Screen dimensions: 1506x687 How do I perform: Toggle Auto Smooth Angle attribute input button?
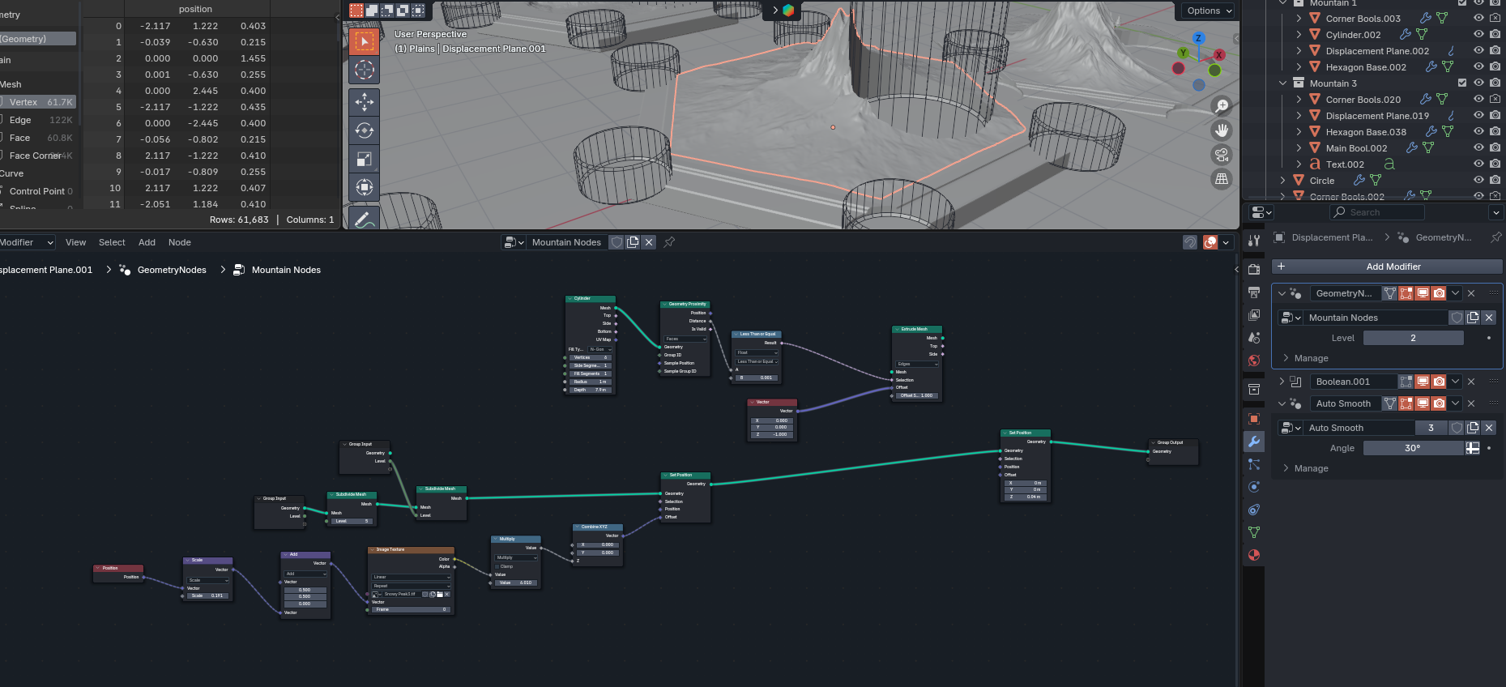[1473, 448]
